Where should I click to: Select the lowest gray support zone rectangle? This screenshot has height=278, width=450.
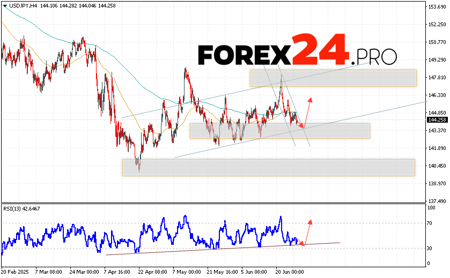[x=268, y=167]
